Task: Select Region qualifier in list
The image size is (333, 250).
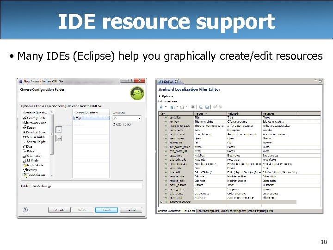Action: (36, 128)
